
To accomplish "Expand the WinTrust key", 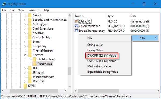I will tap(25, 82).
